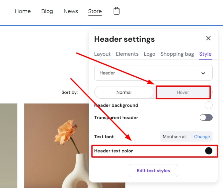Select the Hover state option
The image size is (223, 188).
pyautogui.click(x=183, y=92)
